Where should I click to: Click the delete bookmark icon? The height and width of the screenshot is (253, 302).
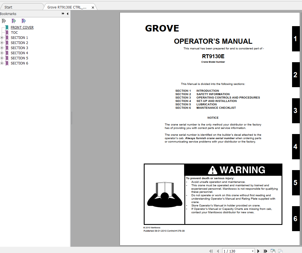(x=4, y=21)
